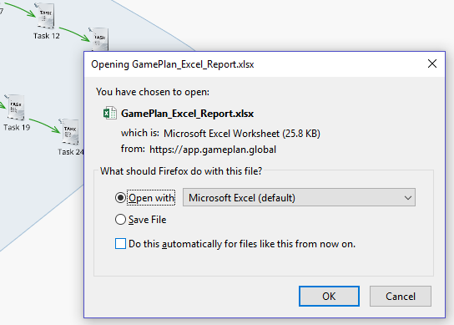Screen dimensions: 454x325
Task: Click the dialog title bar text
Action: point(173,64)
